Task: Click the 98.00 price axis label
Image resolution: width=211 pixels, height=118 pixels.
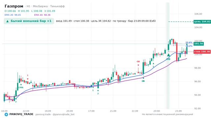Action: click(x=197, y=68)
